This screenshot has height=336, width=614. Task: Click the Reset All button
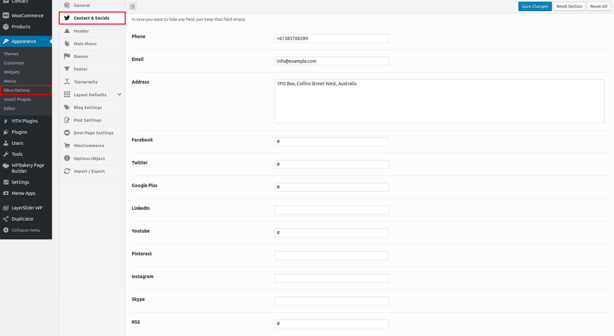[x=599, y=6]
